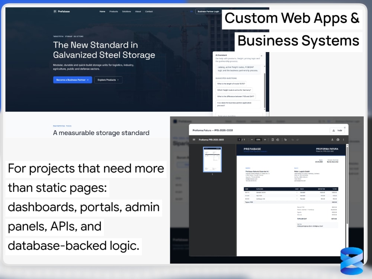Open the Contact menu item
The height and width of the screenshot is (279, 372).
(x=149, y=12)
